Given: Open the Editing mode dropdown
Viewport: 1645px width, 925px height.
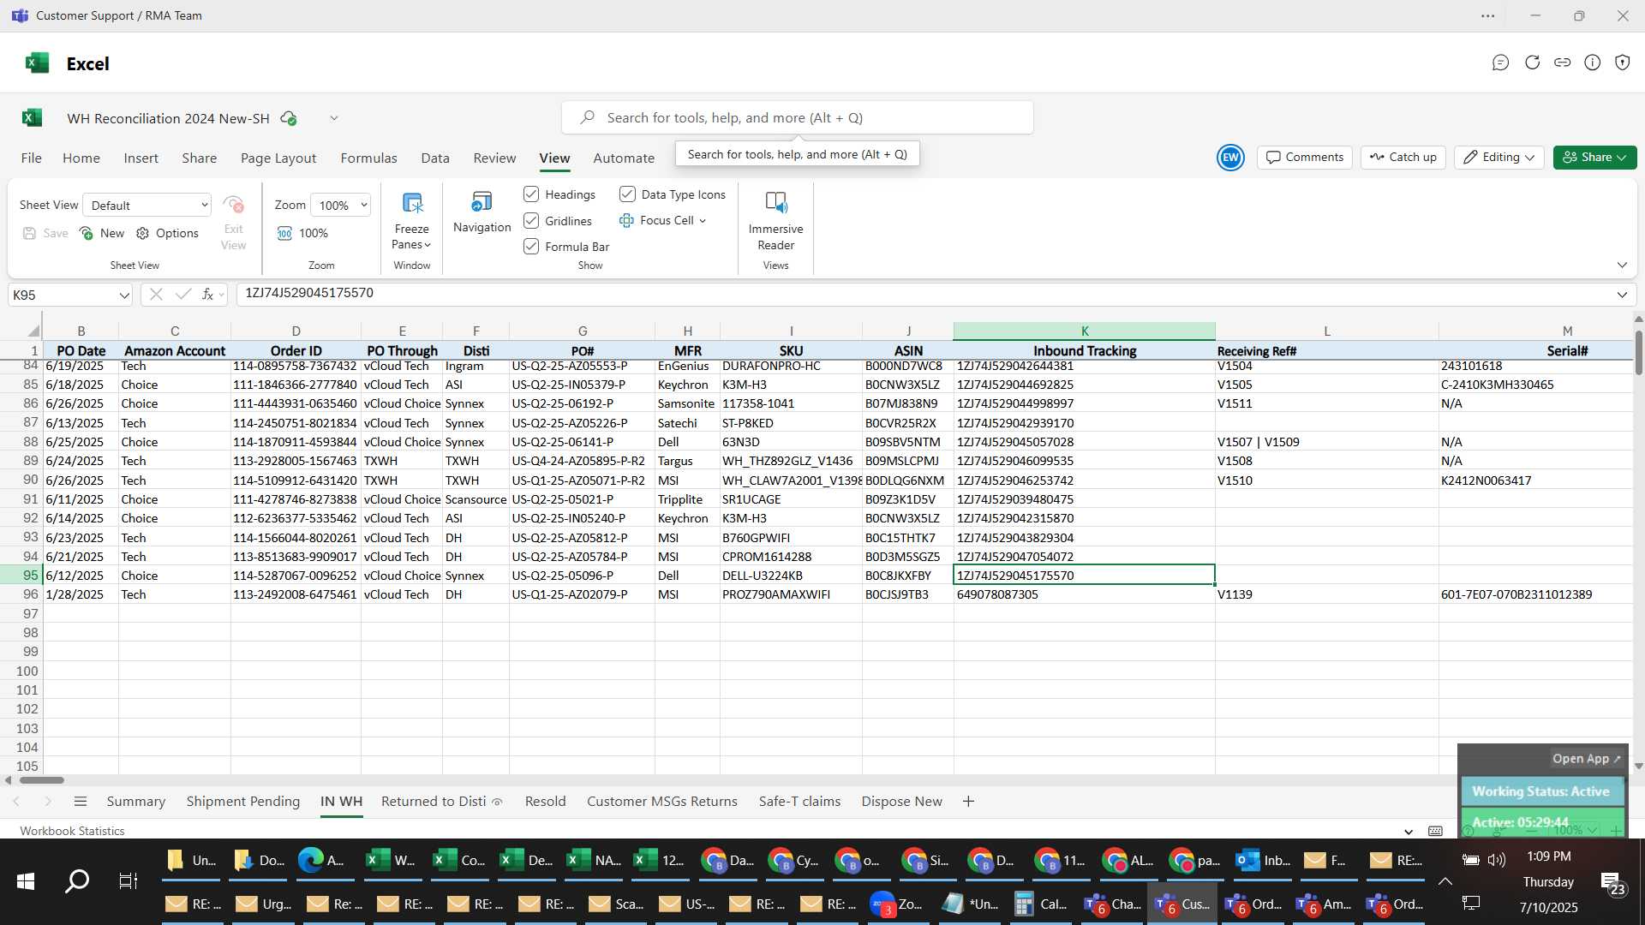Looking at the screenshot, I should [1499, 158].
